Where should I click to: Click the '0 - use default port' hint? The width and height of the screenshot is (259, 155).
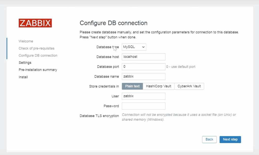pyautogui.click(x=181, y=67)
